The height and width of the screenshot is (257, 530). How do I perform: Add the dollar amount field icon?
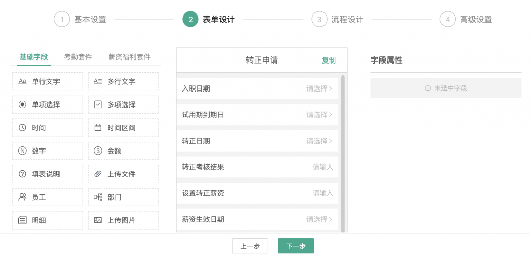coord(98,151)
